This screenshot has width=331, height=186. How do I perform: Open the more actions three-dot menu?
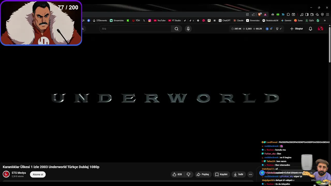[250, 174]
